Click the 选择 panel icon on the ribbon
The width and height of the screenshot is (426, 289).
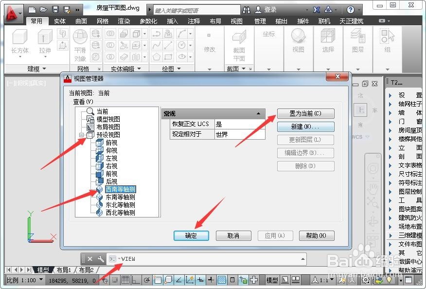pyautogui.click(x=327, y=38)
